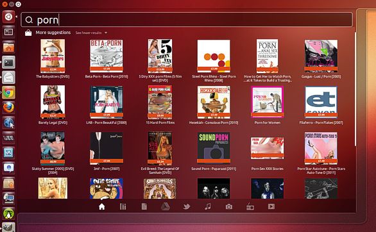
Task: Click the Dash results vertical scrollbar
Action: (x=355, y=88)
